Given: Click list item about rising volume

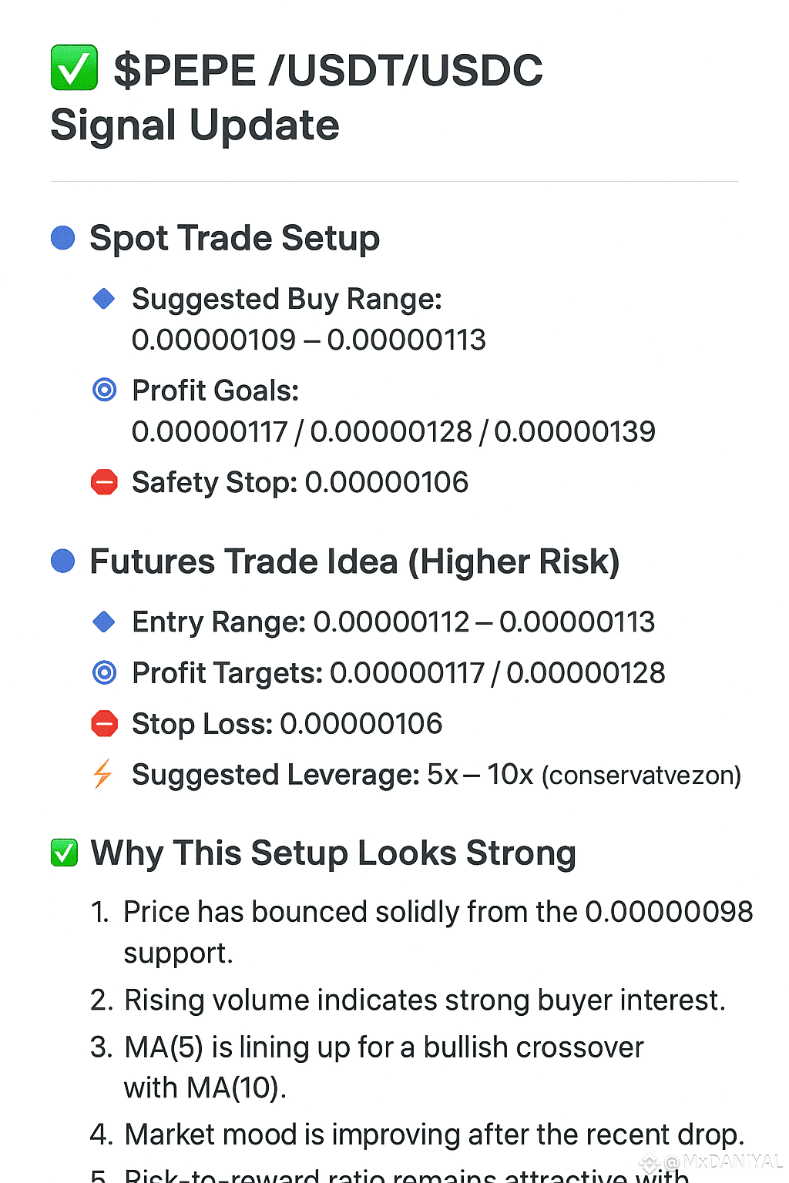Looking at the screenshot, I should click(x=408, y=1000).
